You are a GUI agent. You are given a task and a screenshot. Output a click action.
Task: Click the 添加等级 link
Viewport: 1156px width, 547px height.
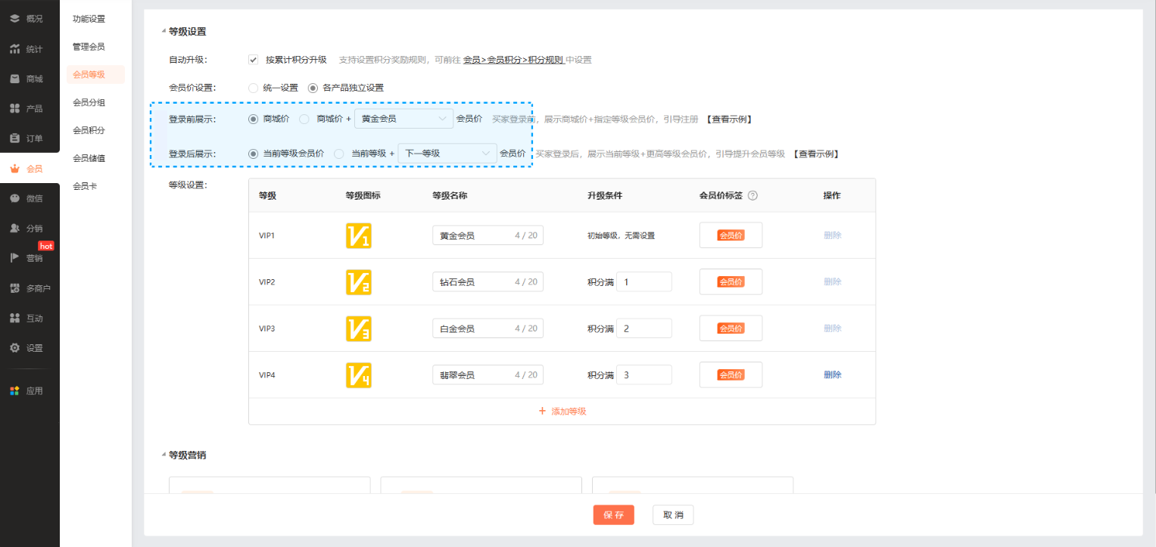pos(562,412)
